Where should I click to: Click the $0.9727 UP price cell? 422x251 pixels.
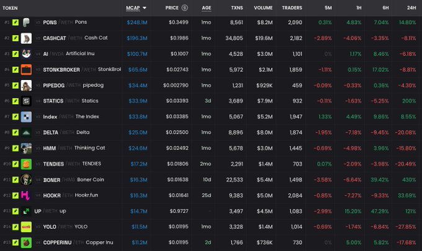pyautogui.click(x=179, y=211)
